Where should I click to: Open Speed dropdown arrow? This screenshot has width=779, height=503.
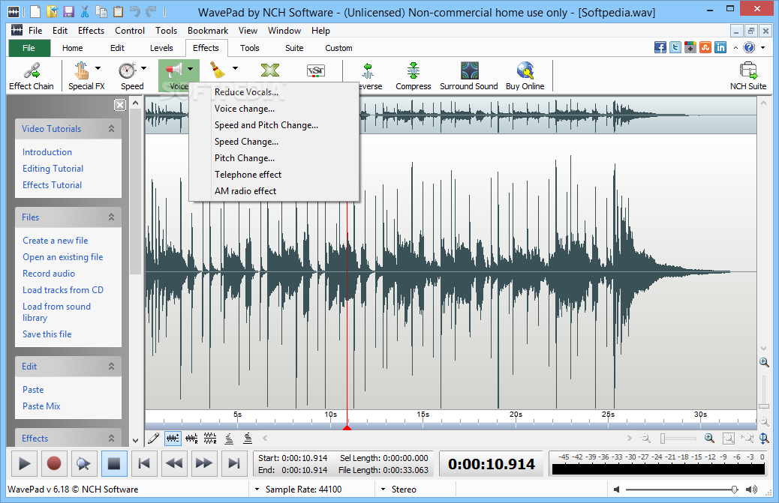point(143,68)
